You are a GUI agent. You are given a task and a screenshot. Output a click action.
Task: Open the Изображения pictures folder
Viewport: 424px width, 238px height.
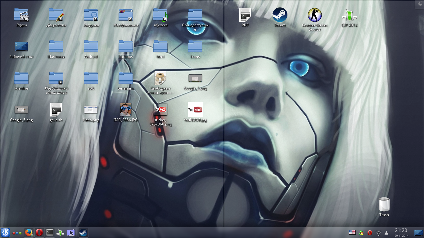tap(126, 15)
